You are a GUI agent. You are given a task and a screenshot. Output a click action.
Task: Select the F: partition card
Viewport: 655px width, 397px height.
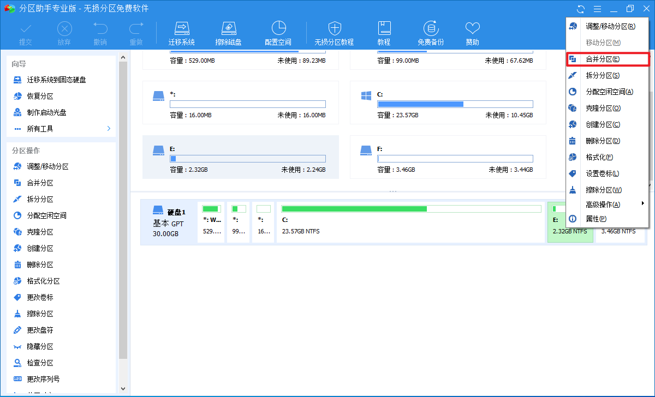448,157
